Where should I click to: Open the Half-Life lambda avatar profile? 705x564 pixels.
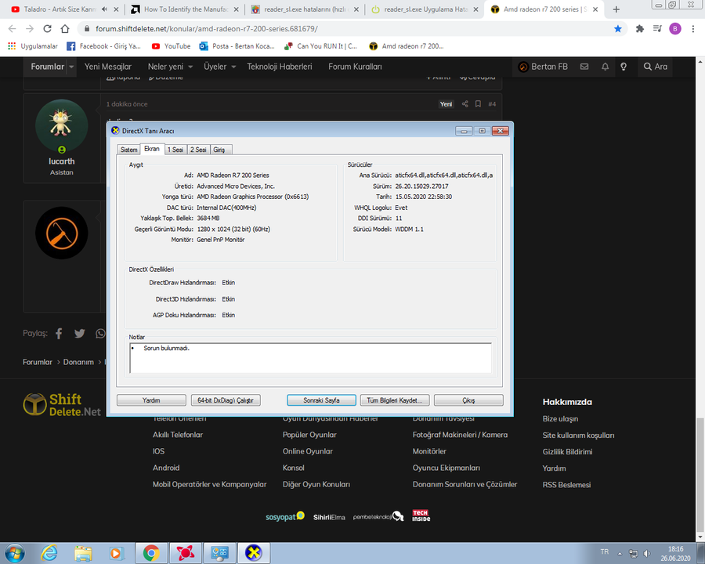(x=62, y=233)
